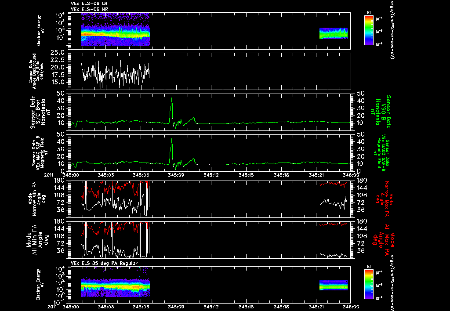Click the 'VEx ELS 85 deg PA Regular' title
The width and height of the screenshot is (450, 311).
[x=104, y=264]
